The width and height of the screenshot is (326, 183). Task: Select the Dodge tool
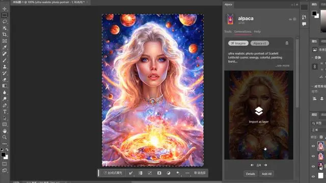click(5, 99)
